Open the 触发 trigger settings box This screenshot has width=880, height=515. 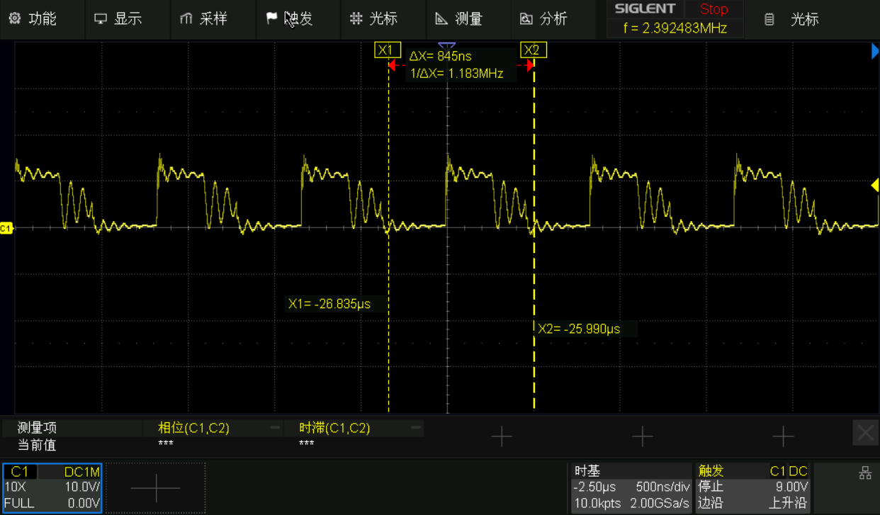[752, 488]
